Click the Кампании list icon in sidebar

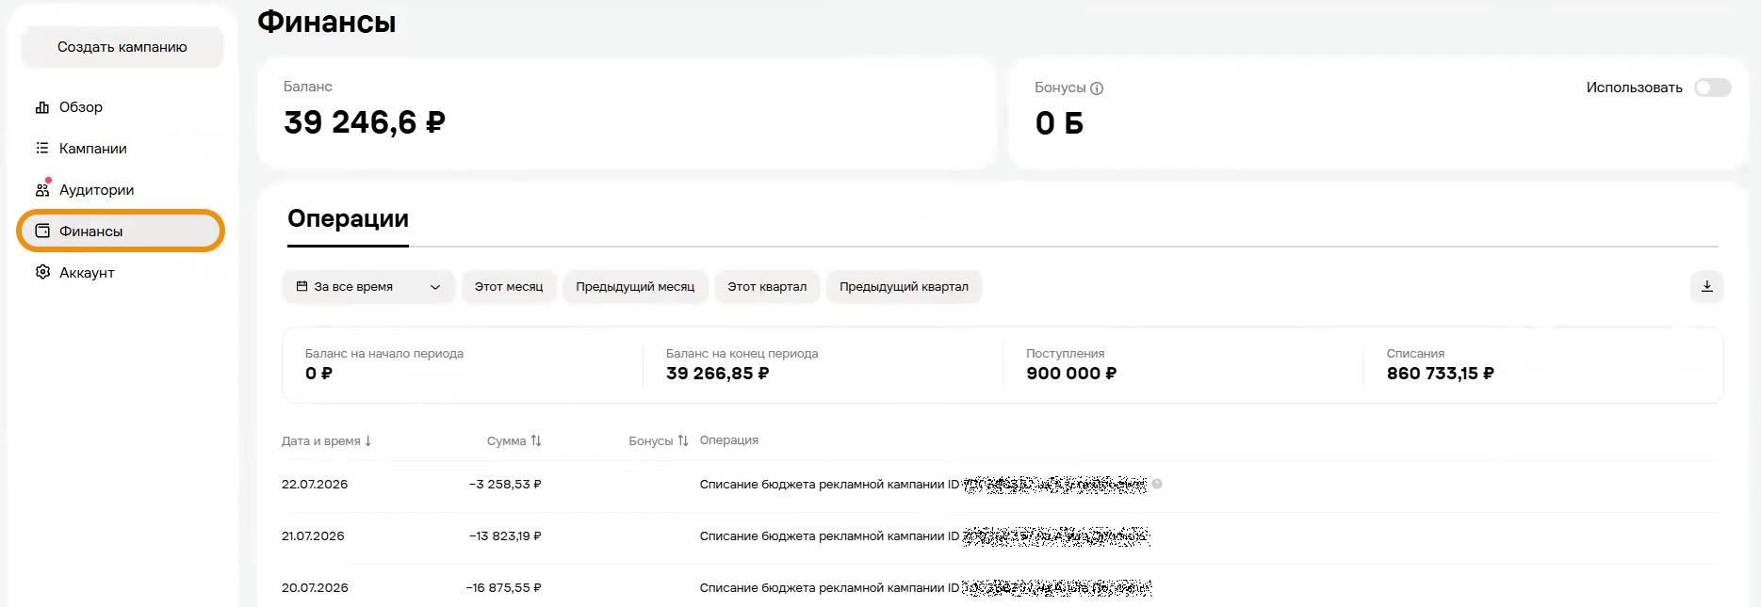(x=42, y=148)
